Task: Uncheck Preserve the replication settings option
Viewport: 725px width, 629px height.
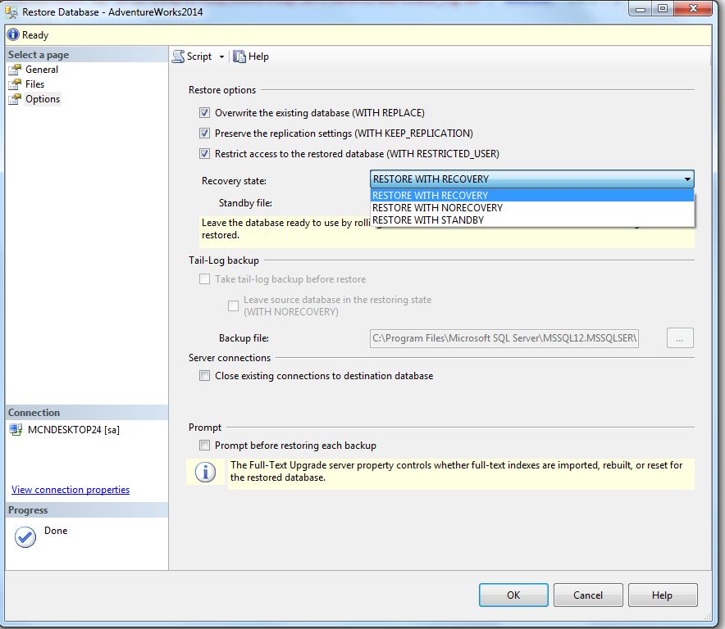Action: (x=204, y=133)
